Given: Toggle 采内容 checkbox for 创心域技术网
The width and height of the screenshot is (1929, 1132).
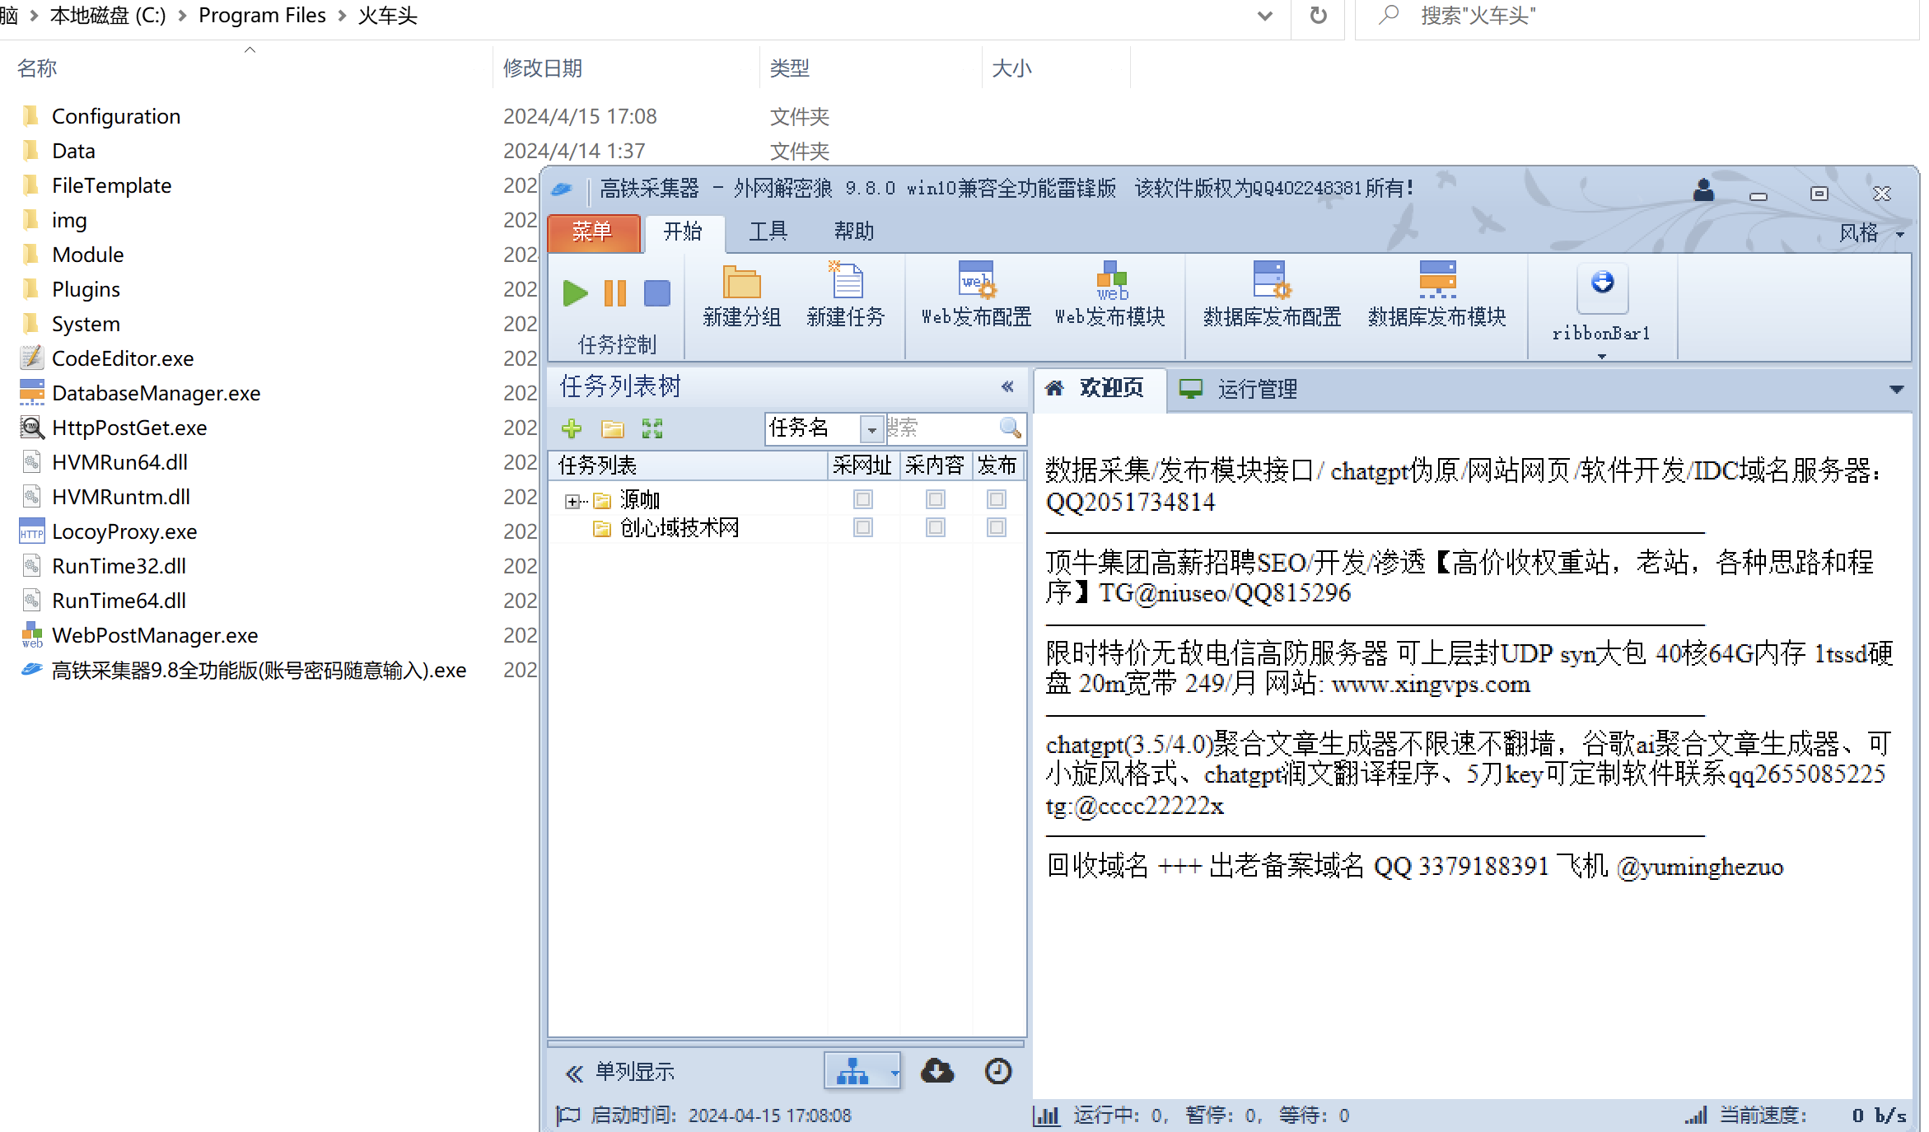Looking at the screenshot, I should (935, 527).
